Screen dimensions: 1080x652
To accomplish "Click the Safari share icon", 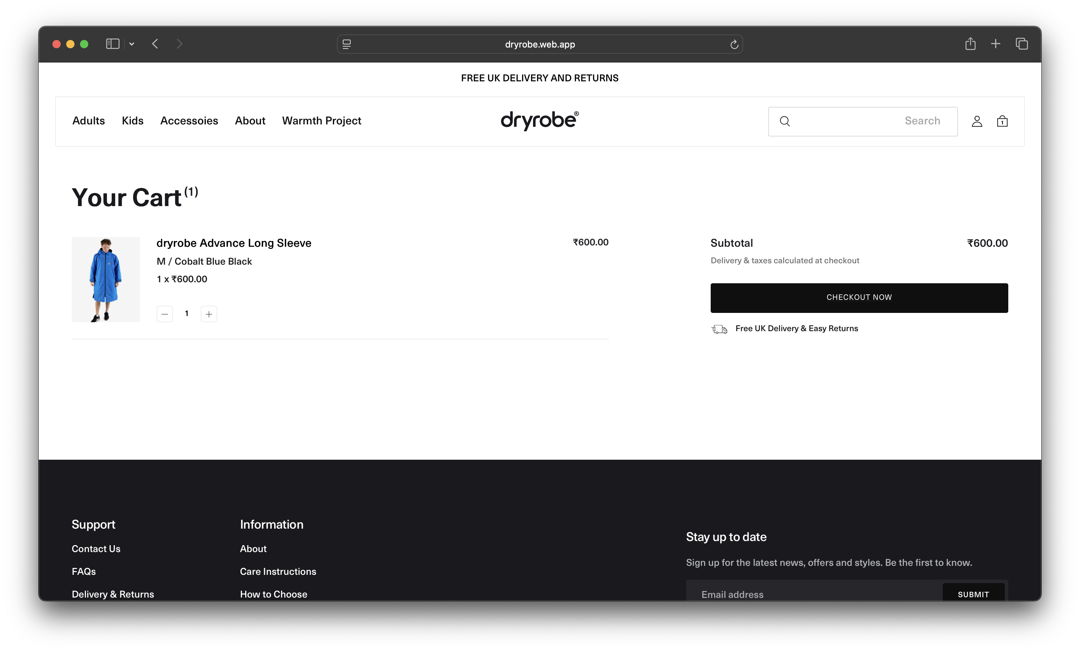I will pos(970,43).
